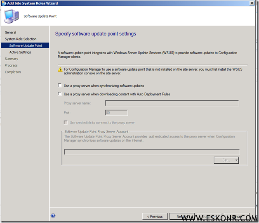Open the System Role Selection step
This screenshot has width=259, height=223.
click(x=21, y=39)
